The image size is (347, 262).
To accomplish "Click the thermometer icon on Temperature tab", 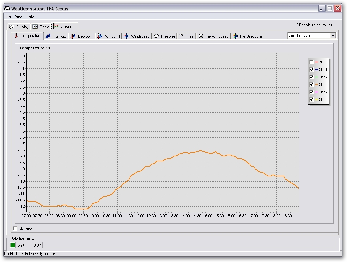I will pyautogui.click(x=16, y=36).
